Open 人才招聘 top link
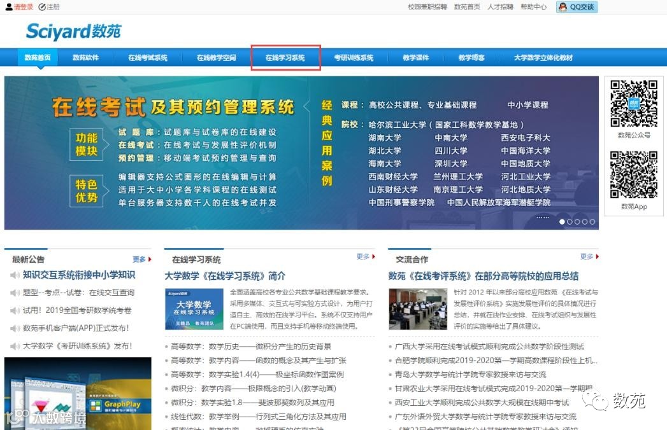The image size is (667, 430). point(500,7)
